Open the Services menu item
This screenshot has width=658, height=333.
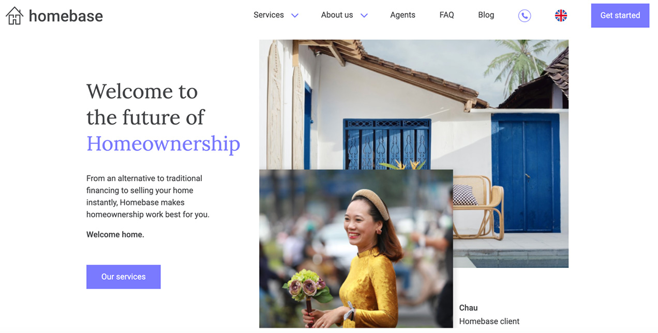268,15
